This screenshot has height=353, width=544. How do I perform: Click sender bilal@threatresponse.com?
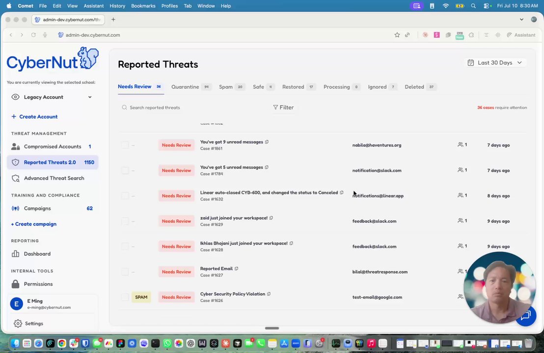[x=380, y=272]
